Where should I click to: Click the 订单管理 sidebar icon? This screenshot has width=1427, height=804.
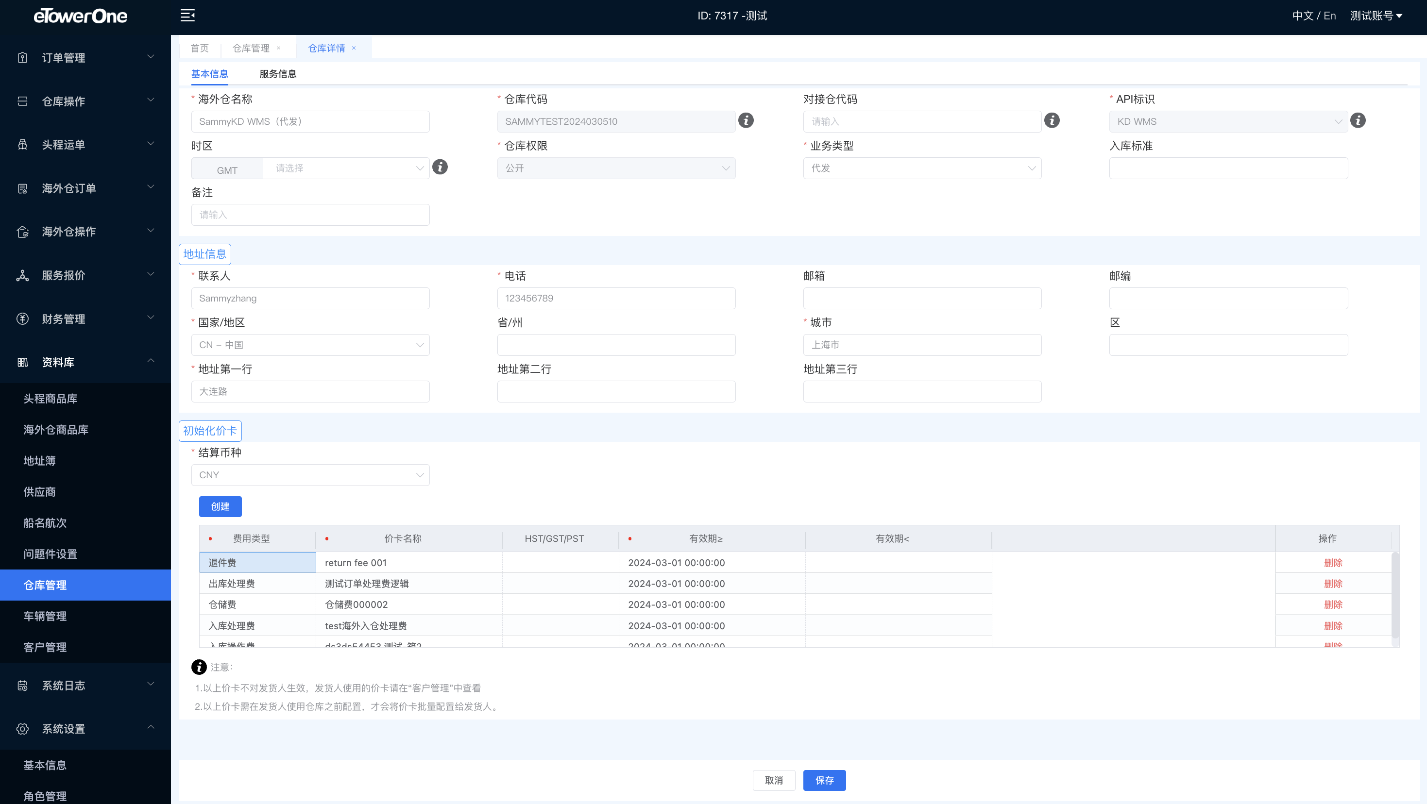pos(23,58)
